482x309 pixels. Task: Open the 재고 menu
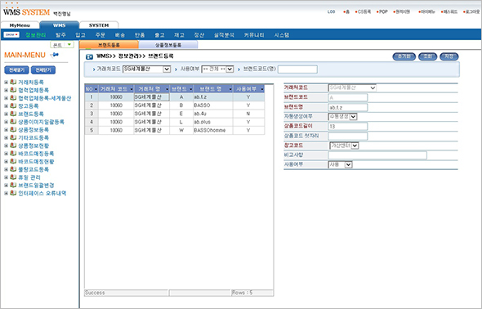click(179, 35)
